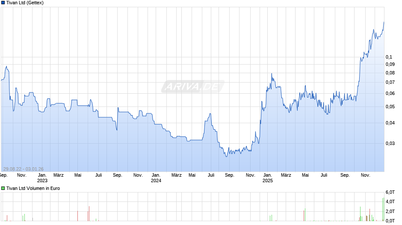Click the 2024 year label

pyautogui.click(x=156, y=181)
